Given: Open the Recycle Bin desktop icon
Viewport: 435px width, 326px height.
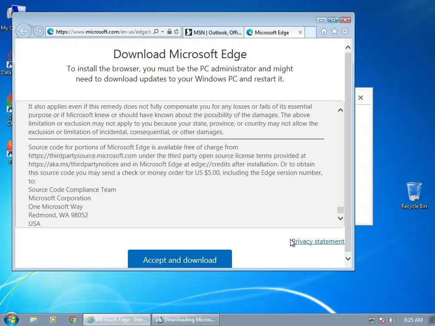Looking at the screenshot, I should coord(414,195).
